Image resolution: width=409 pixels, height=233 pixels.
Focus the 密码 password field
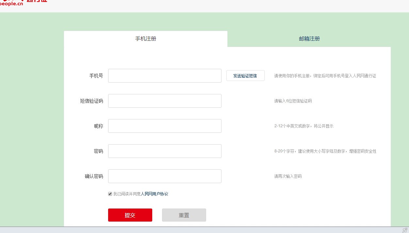tap(164, 151)
